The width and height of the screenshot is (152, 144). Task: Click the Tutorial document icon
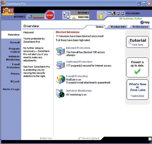click(x=130, y=42)
